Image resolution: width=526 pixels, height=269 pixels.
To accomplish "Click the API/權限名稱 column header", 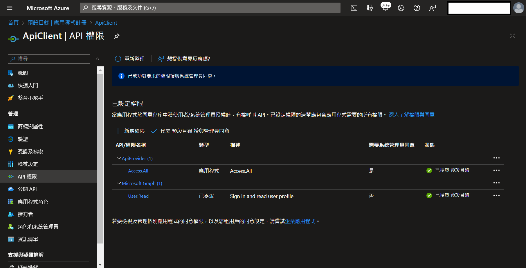I will 131,145.
